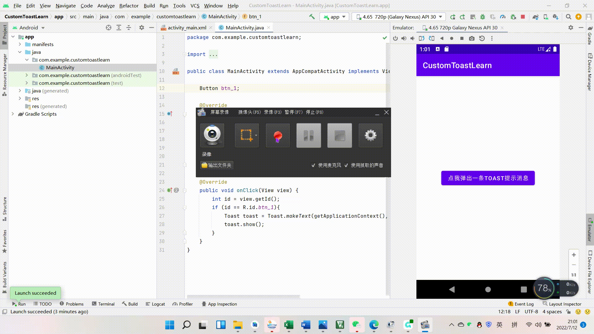The width and height of the screenshot is (594, 334).
Task: Toggle the 使用麦克风 checkbox
Action: (x=313, y=165)
